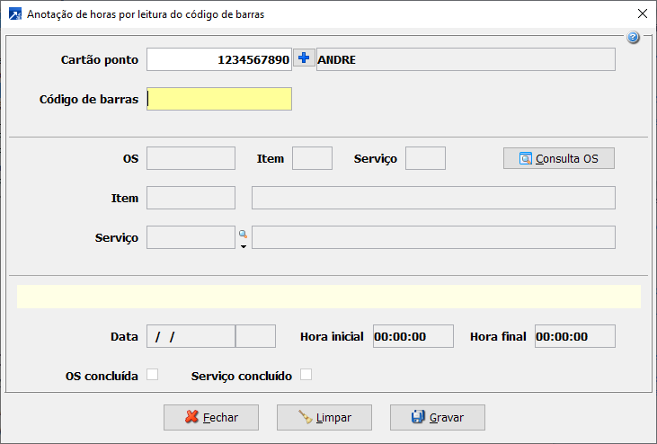Click the Cartão ponto number field
This screenshot has width=657, height=444.
coord(219,59)
